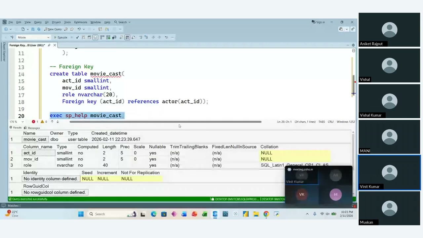Click the Uncomment selected lines icon
This screenshot has width=423, height=238.
146,37
